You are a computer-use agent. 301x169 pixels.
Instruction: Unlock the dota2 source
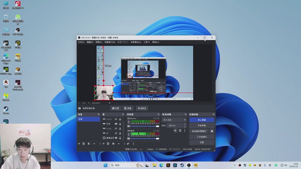pyautogui.click(x=120, y=119)
